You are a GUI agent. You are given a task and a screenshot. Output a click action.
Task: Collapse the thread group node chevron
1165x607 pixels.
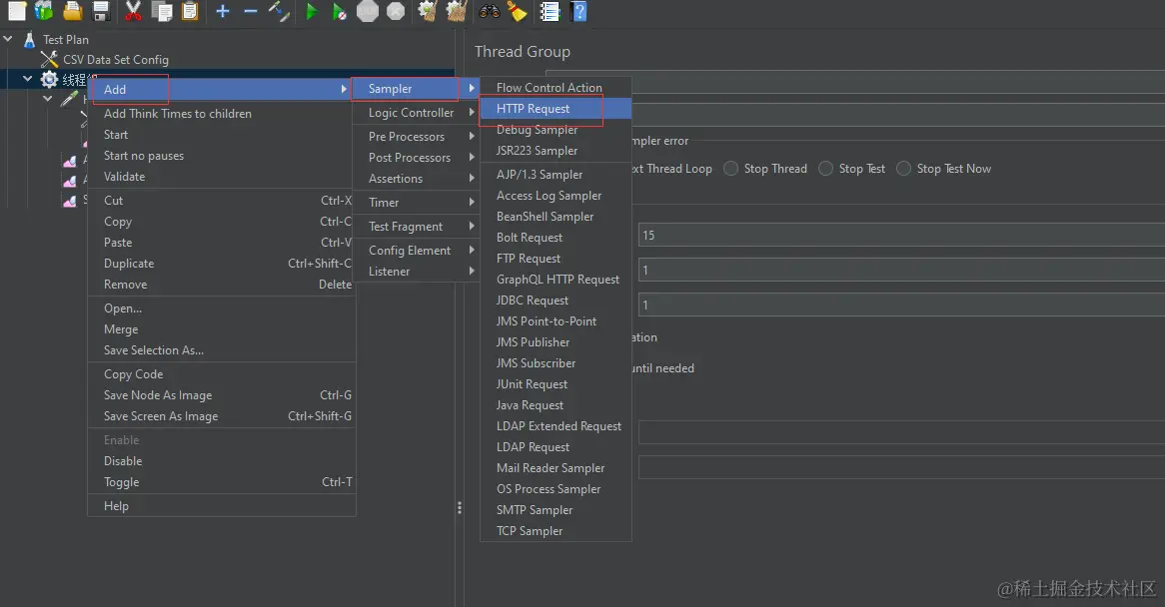click(x=28, y=78)
